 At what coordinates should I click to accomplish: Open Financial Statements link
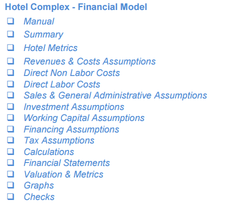point(66,163)
